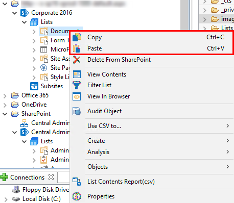Click the Site Pages flower icon

coord(44,68)
